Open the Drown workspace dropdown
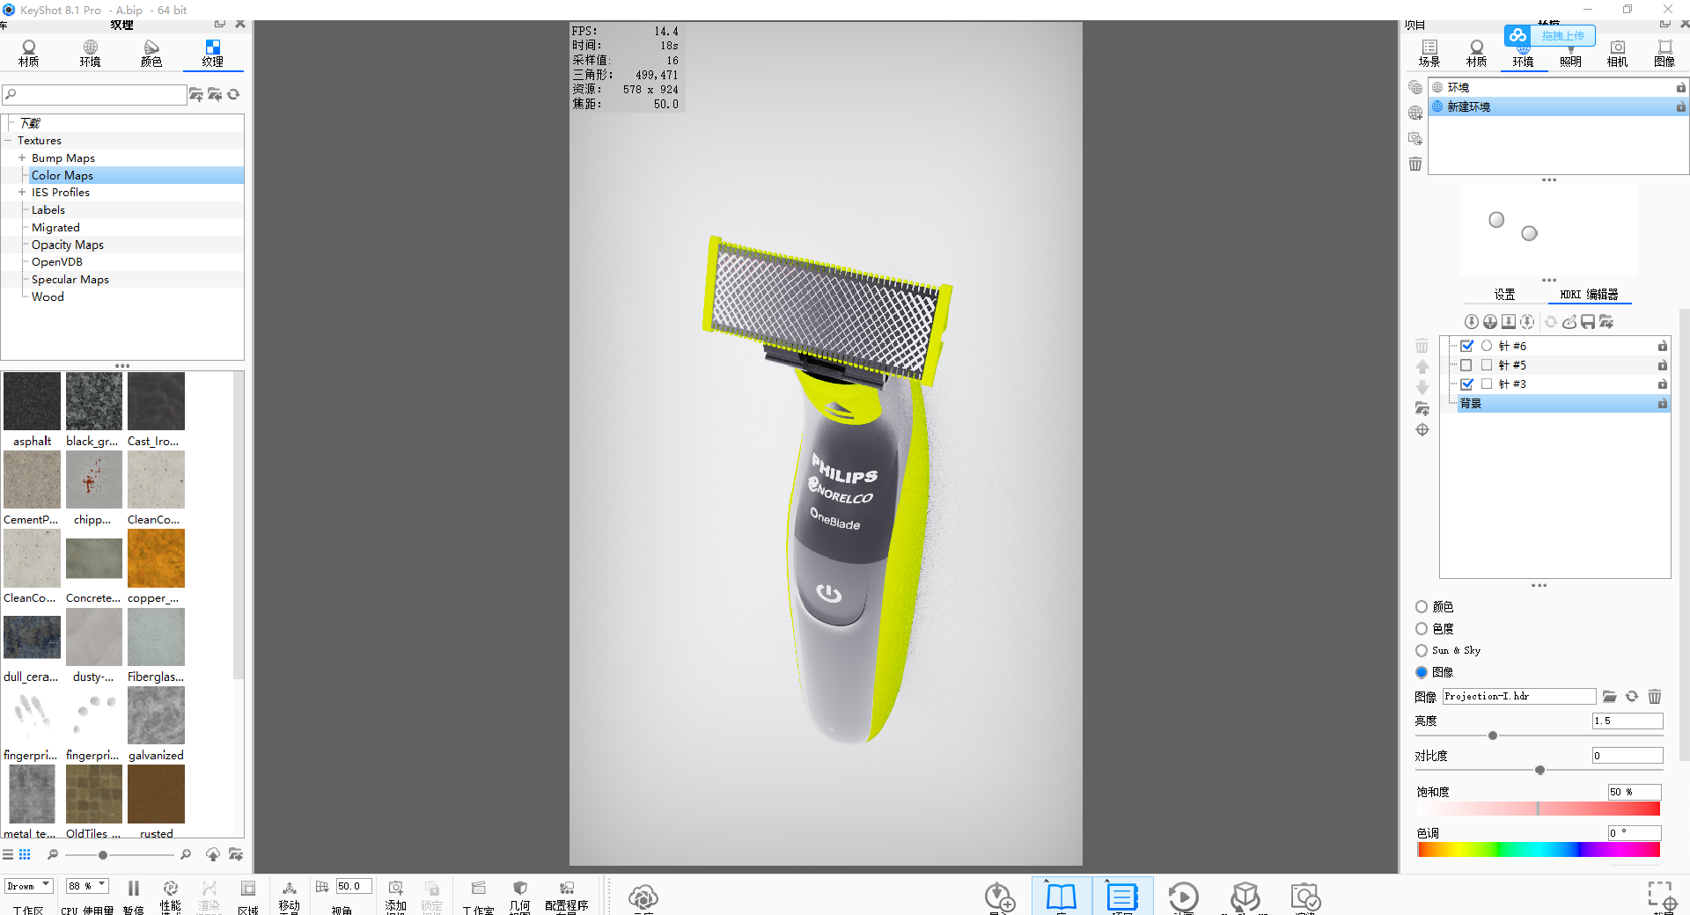The height and width of the screenshot is (915, 1690). 29,886
